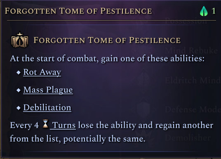The height and width of the screenshot is (159, 221).
Task: Open the Debilitation ability link
Action: pos(47,108)
